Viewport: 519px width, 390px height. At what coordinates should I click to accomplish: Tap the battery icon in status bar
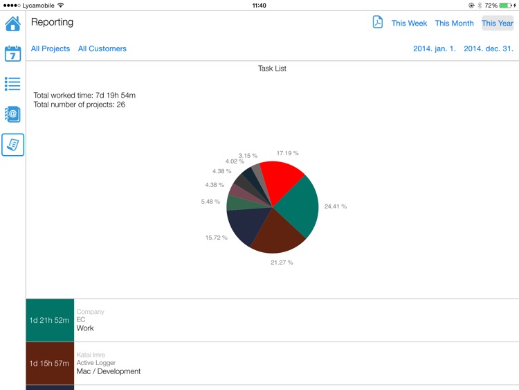[x=506, y=6]
